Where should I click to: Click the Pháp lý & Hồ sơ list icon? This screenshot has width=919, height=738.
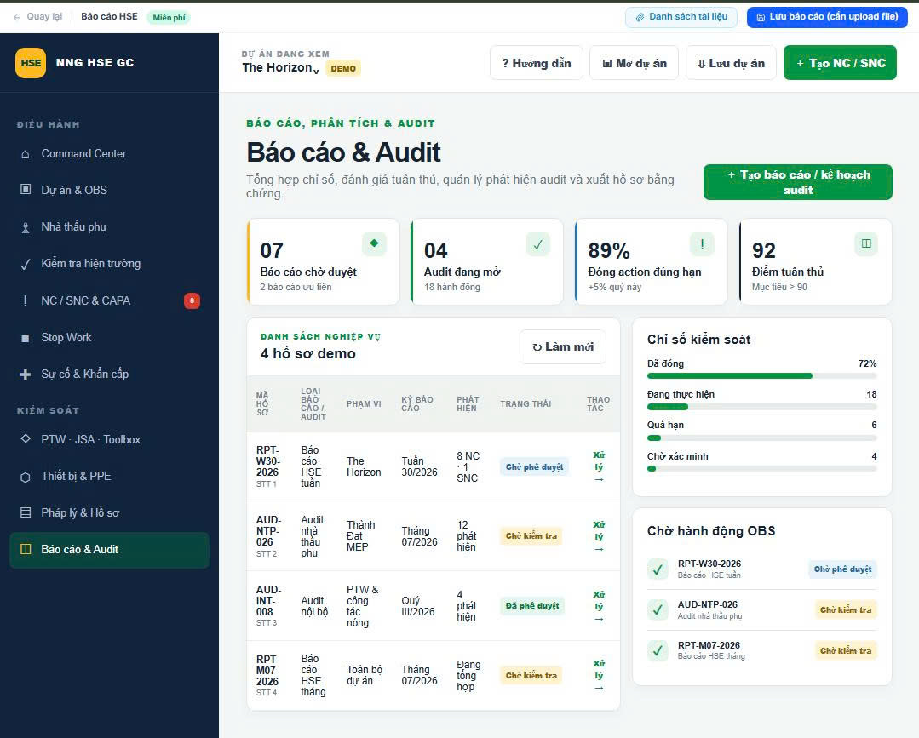click(26, 512)
